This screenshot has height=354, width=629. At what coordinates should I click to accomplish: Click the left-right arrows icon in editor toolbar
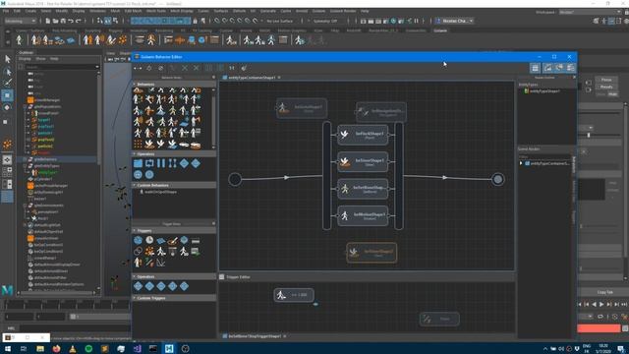[138, 68]
